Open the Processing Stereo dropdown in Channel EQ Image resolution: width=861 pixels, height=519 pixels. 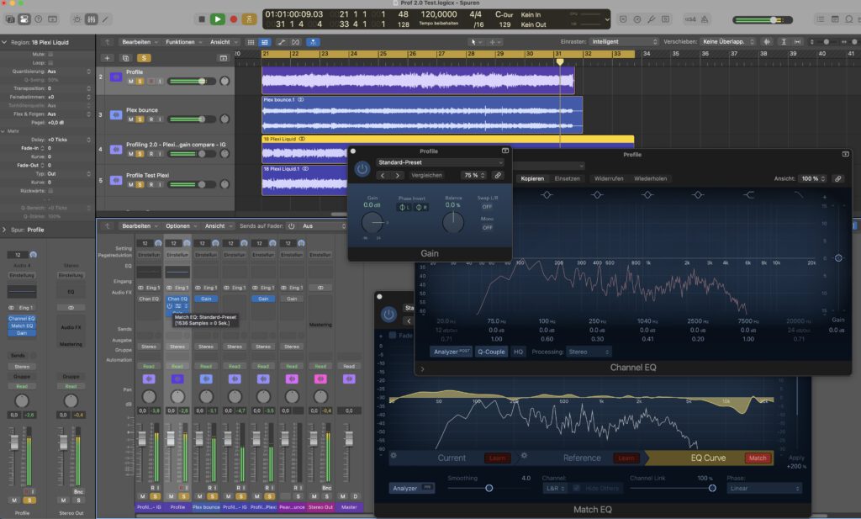click(x=588, y=352)
